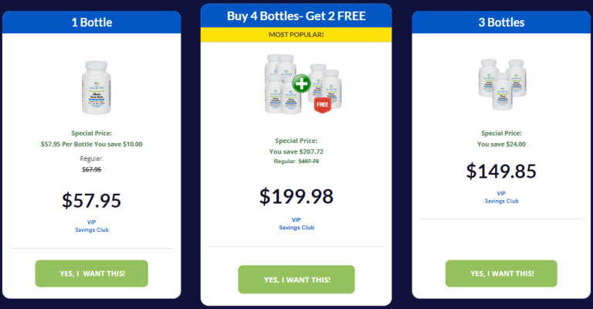Open VIP Savings Club link under $199.98

pos(296,223)
